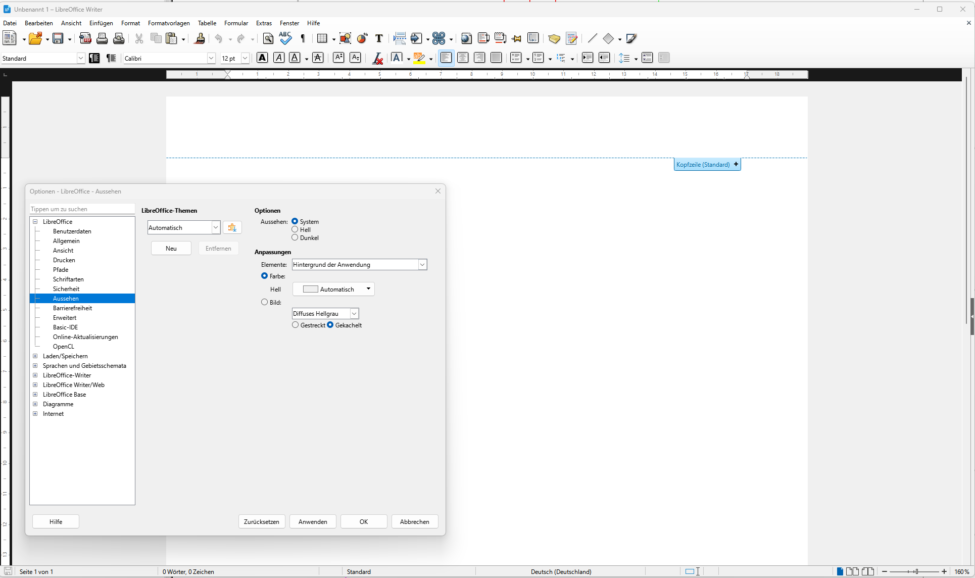Screen dimensions: 975x578
Task: Choose the Bild radio option
Action: click(x=264, y=302)
